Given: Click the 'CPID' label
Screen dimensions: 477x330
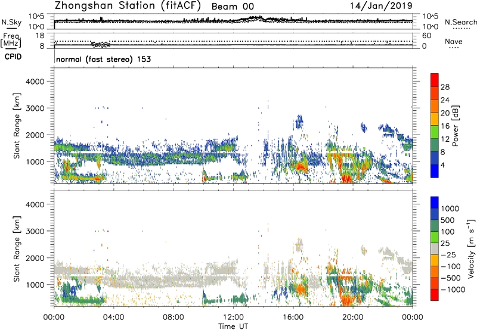Looking at the screenshot, I should pos(13,57).
